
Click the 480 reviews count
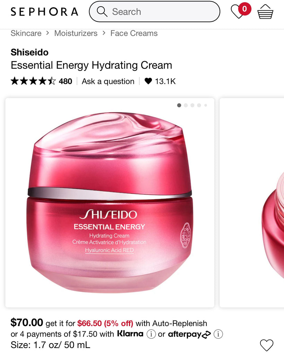[x=66, y=81]
